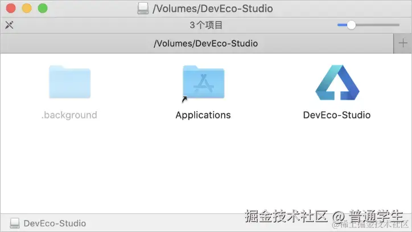The height and width of the screenshot is (232, 412).
Task: Close the Finder window with the red button
Action: coord(11,9)
